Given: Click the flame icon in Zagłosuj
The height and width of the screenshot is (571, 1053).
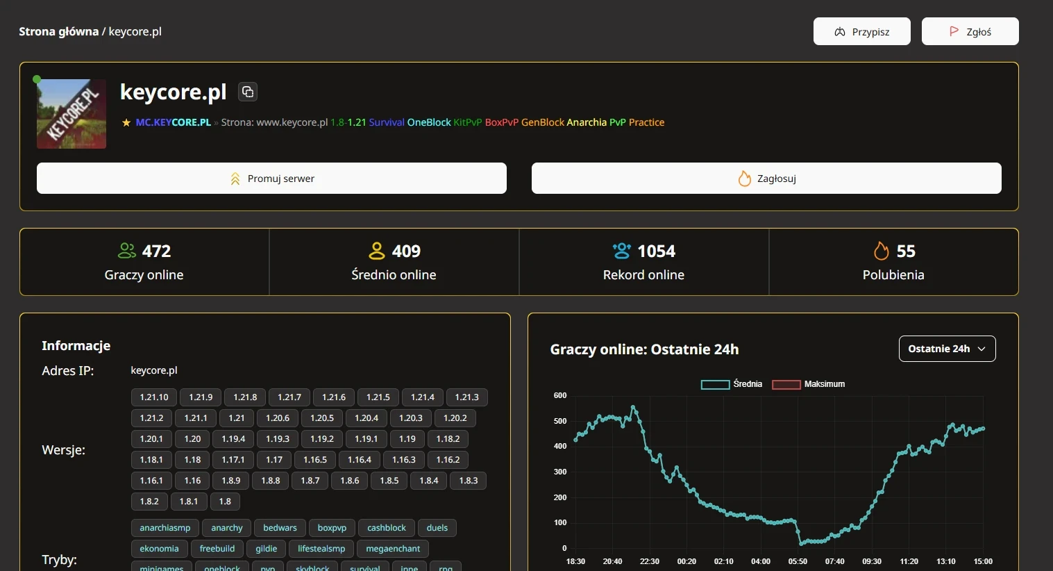Looking at the screenshot, I should coord(745,179).
